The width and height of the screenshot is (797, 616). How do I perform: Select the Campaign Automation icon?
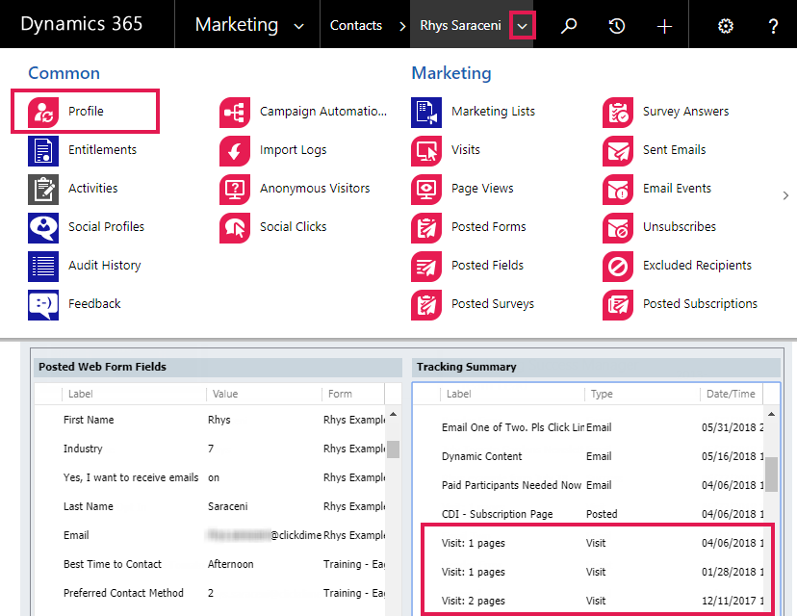pos(235,112)
